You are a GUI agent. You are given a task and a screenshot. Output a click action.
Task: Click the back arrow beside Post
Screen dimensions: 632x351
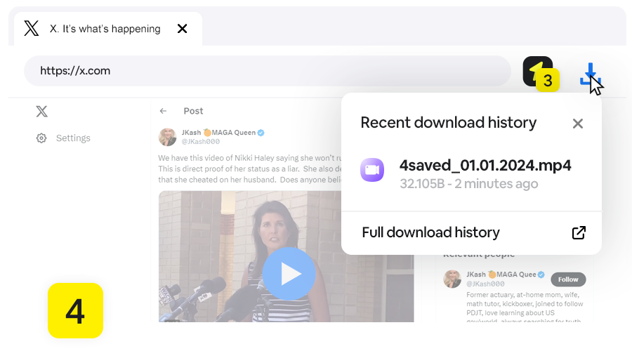click(x=163, y=111)
